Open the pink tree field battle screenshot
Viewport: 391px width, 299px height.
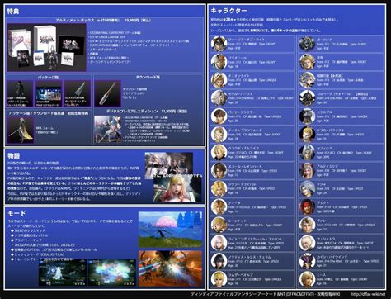170,230
